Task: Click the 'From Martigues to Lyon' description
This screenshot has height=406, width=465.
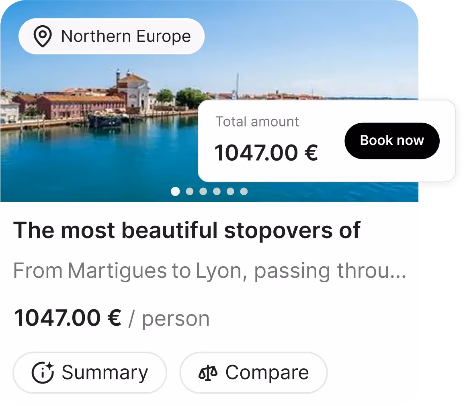Action: [x=210, y=271]
